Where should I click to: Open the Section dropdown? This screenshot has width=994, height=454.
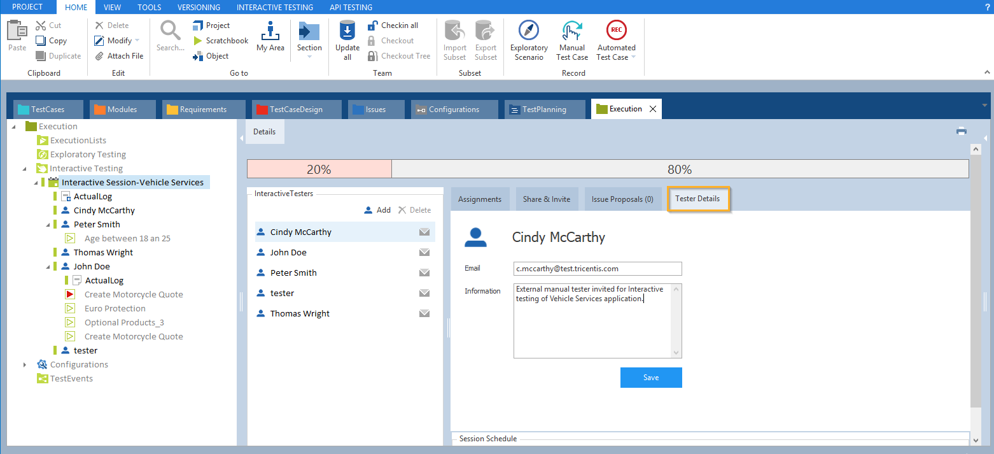click(x=309, y=57)
